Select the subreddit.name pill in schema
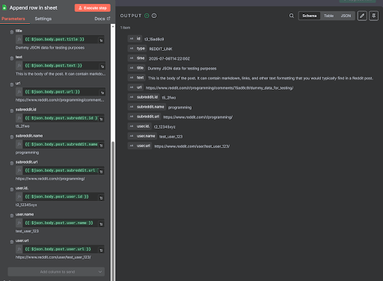 tap(147, 107)
